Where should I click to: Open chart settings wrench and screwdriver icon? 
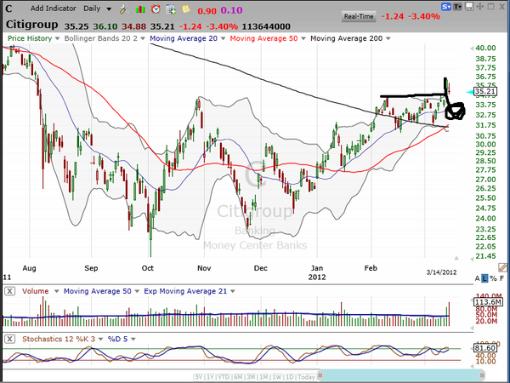tap(125, 9)
